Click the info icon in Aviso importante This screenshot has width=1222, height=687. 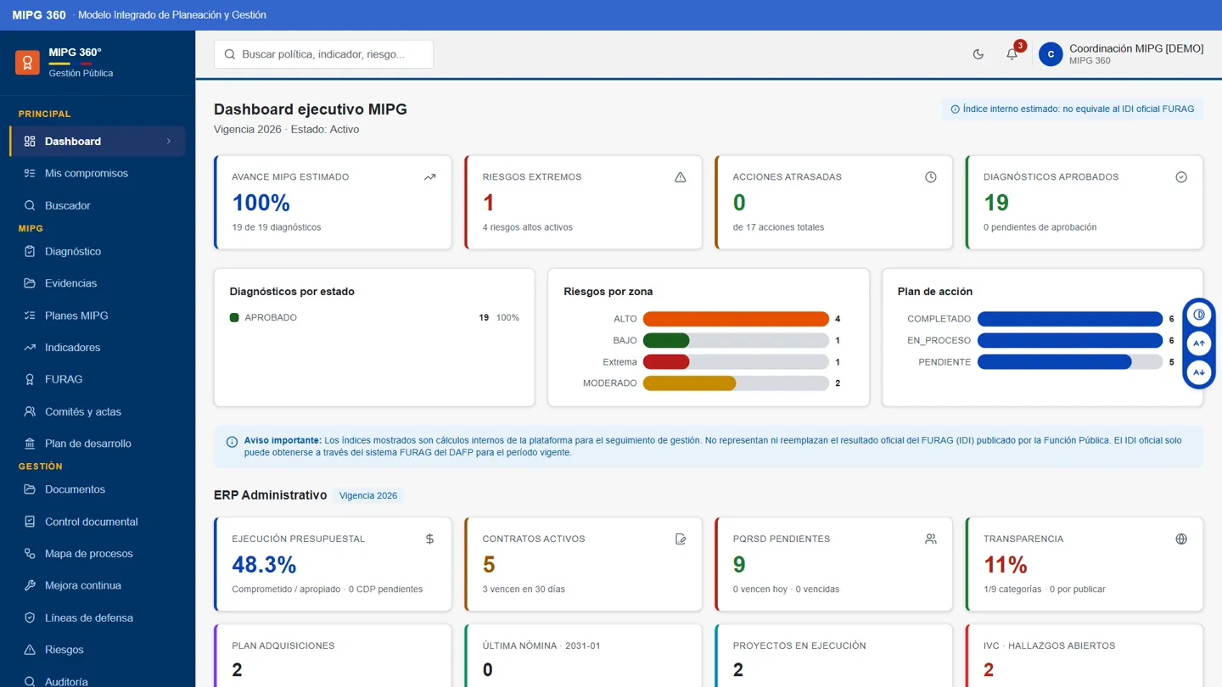coord(232,442)
